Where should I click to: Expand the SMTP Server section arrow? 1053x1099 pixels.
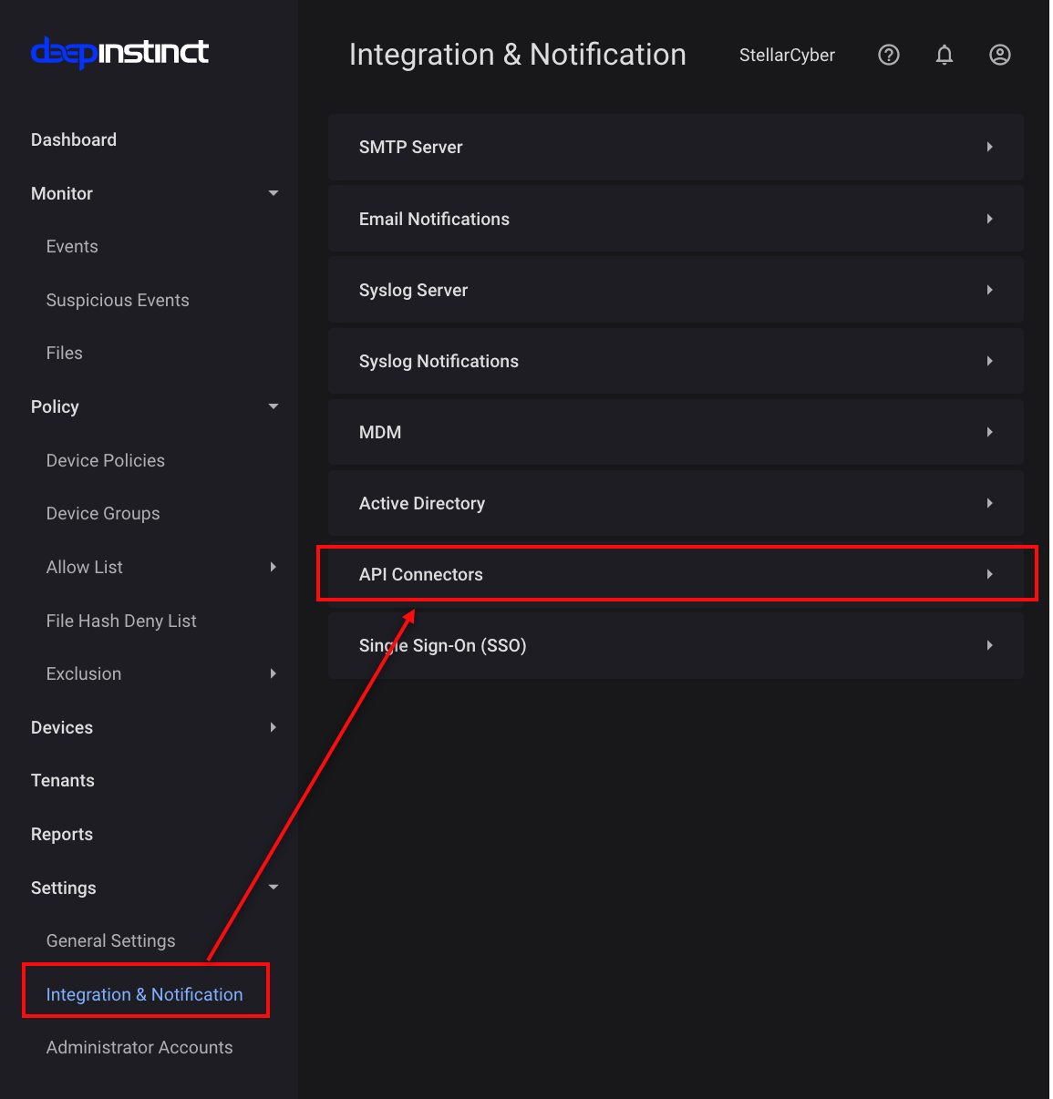click(x=989, y=148)
